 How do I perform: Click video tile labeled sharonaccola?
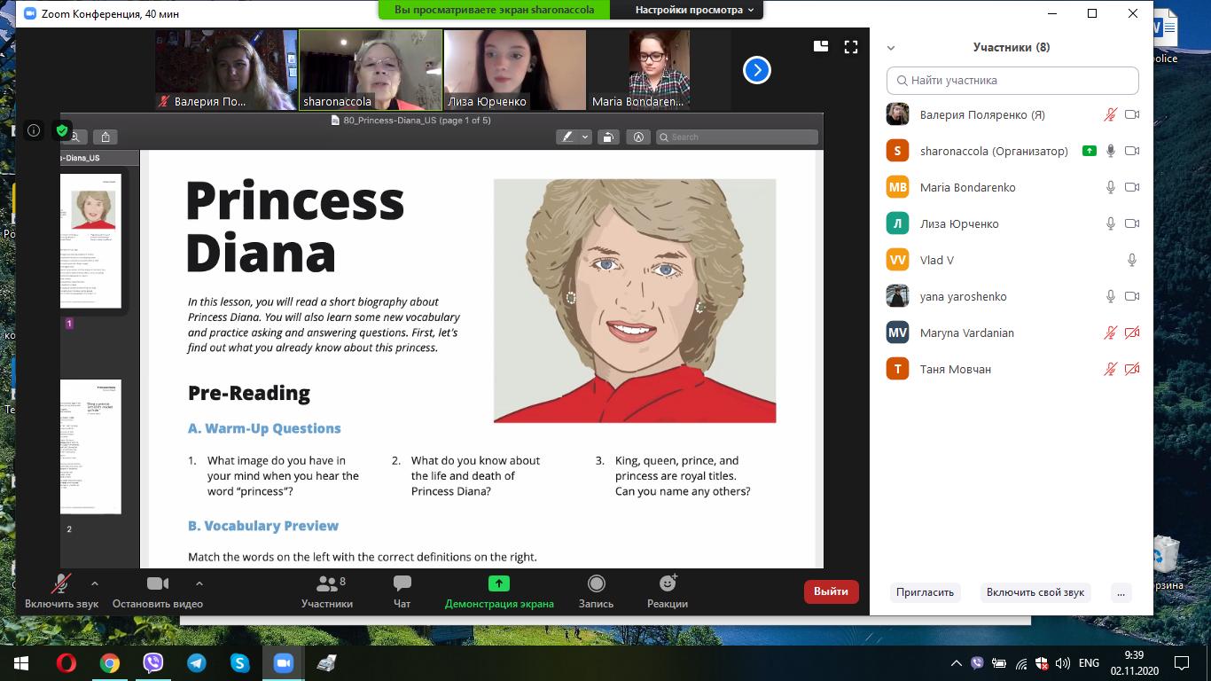(x=371, y=69)
